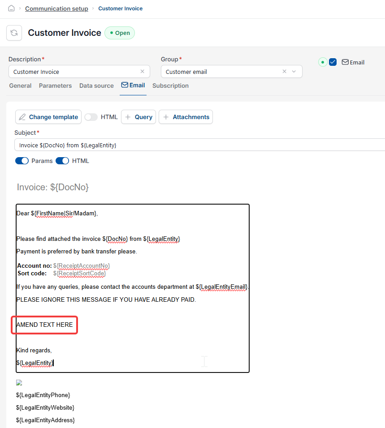The width and height of the screenshot is (385, 428).
Task: Go to home via breadcrumb icon
Action: 11,9
